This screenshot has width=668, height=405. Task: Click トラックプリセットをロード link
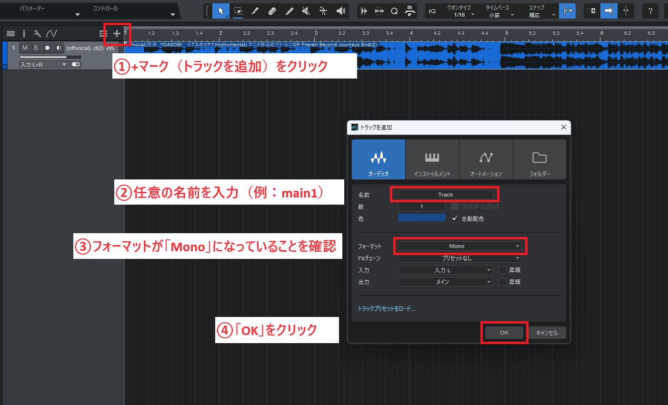[387, 308]
